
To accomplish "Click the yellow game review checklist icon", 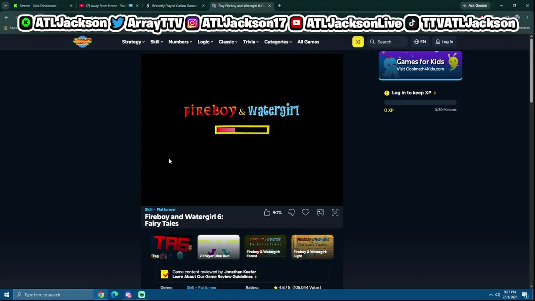I will coord(164,274).
